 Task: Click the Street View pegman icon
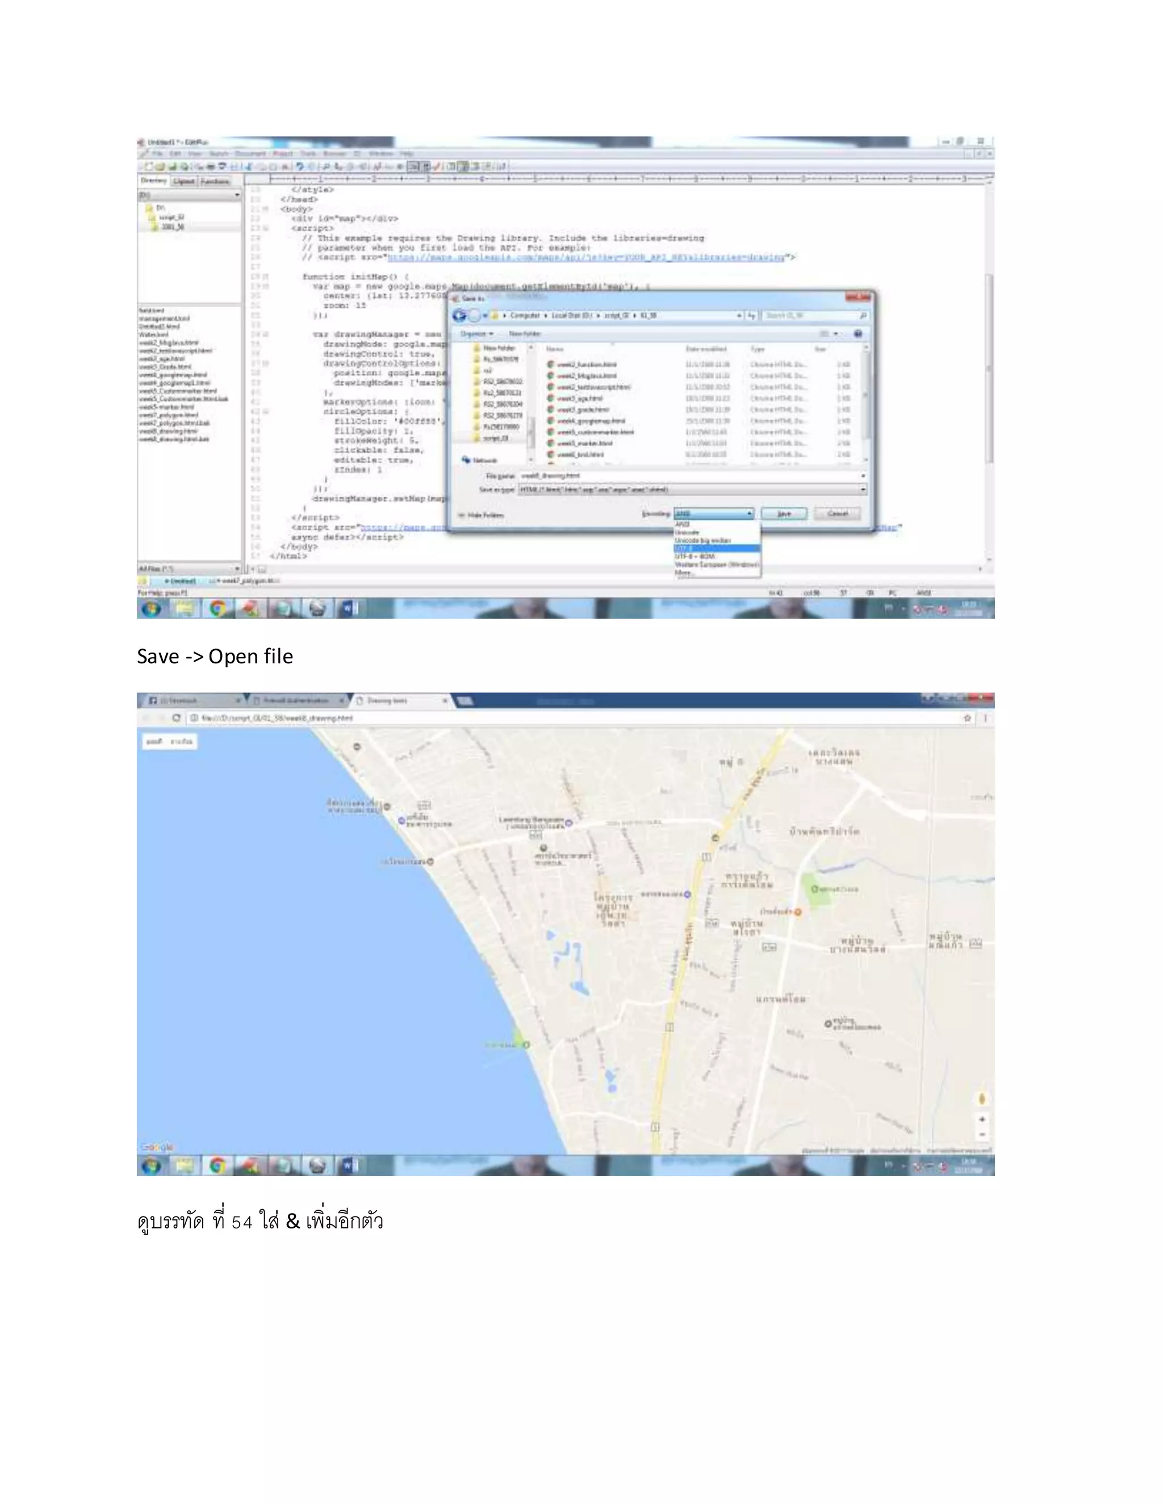click(982, 1098)
